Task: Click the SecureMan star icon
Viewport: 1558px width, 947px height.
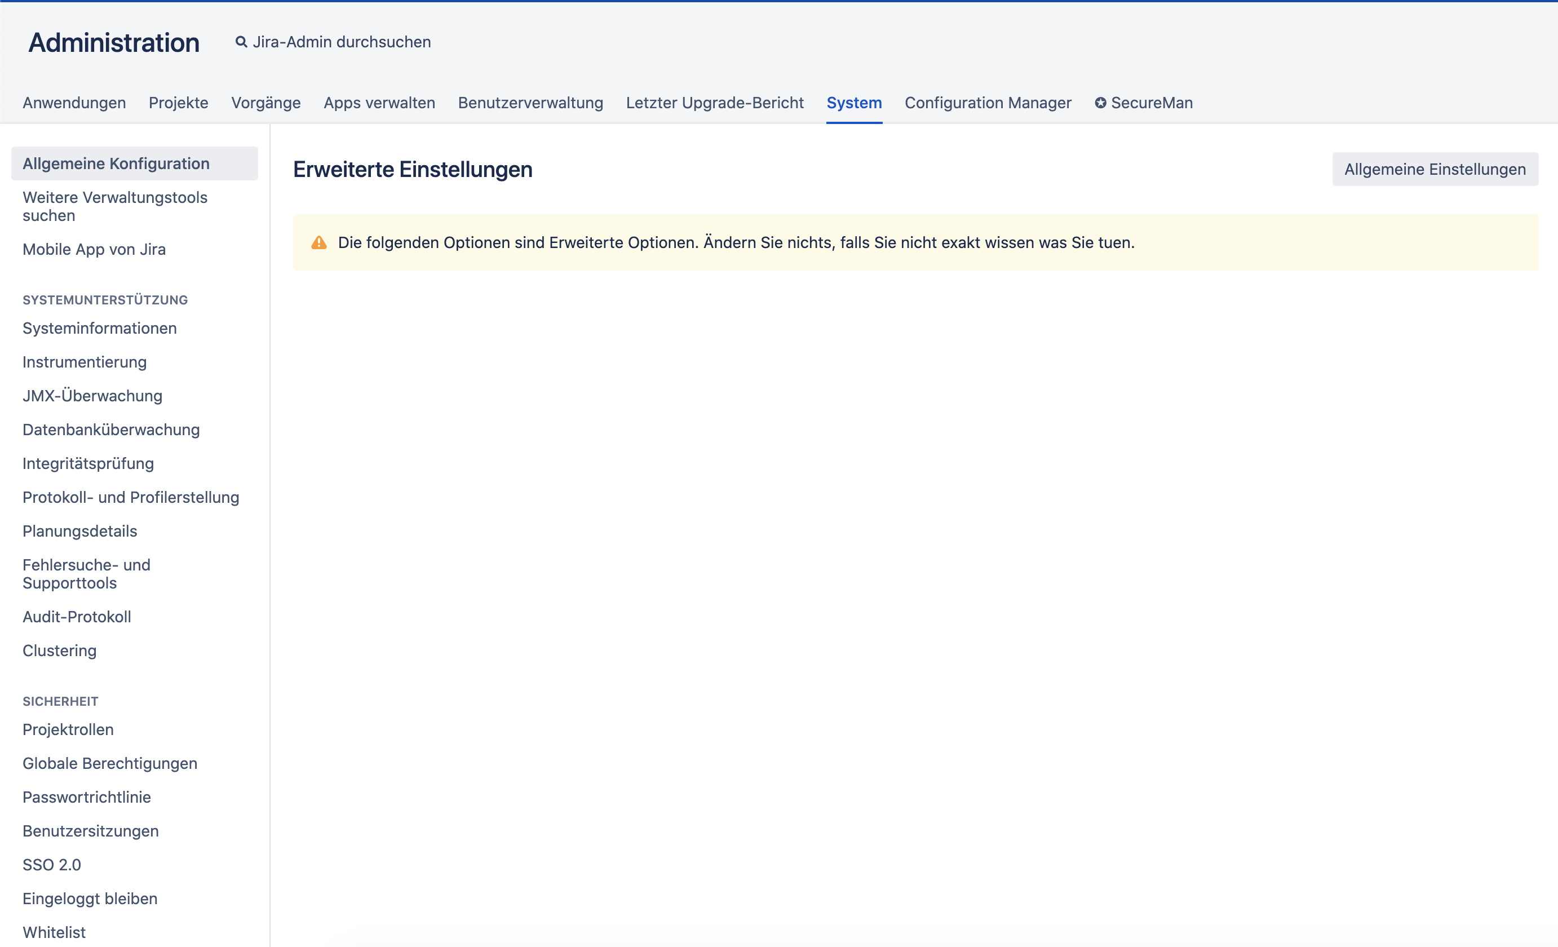Action: click(1100, 103)
